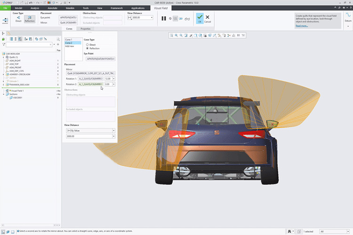Image resolution: width=353 pixels, height=235 pixels.
Task: Open the Read more link
Action: coord(302,26)
